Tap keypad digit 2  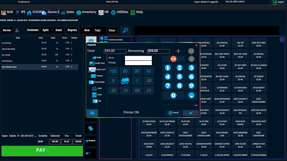[x=179, y=68]
